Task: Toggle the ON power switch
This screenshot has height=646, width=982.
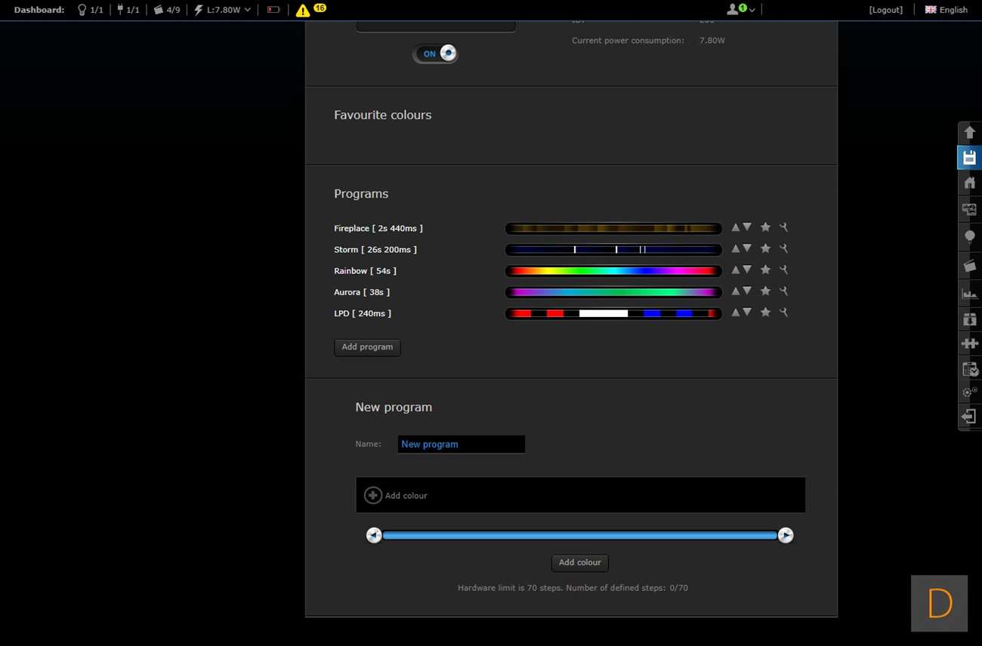Action: pos(435,54)
